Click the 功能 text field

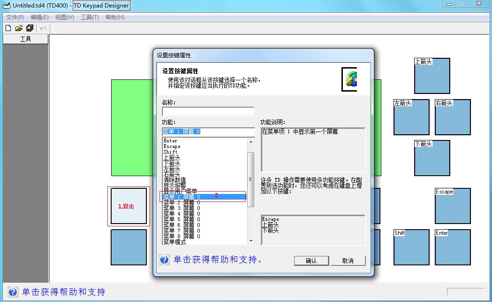[208, 132]
